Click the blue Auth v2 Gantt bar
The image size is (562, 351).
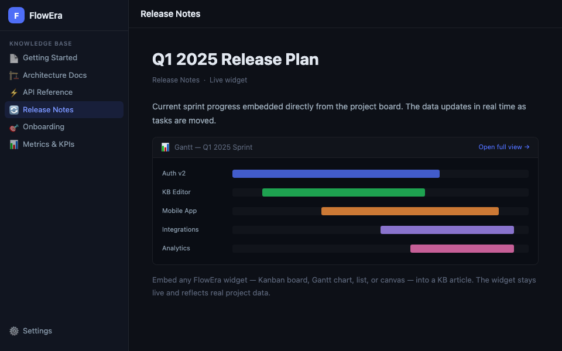[335, 174]
